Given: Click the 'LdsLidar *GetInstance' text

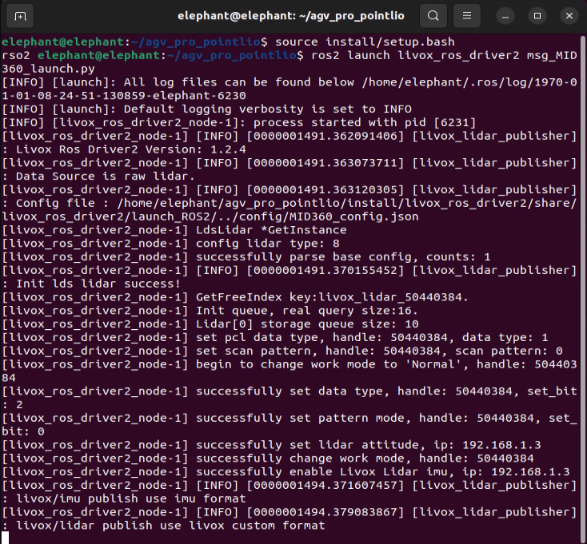Looking at the screenshot, I should point(271,230).
